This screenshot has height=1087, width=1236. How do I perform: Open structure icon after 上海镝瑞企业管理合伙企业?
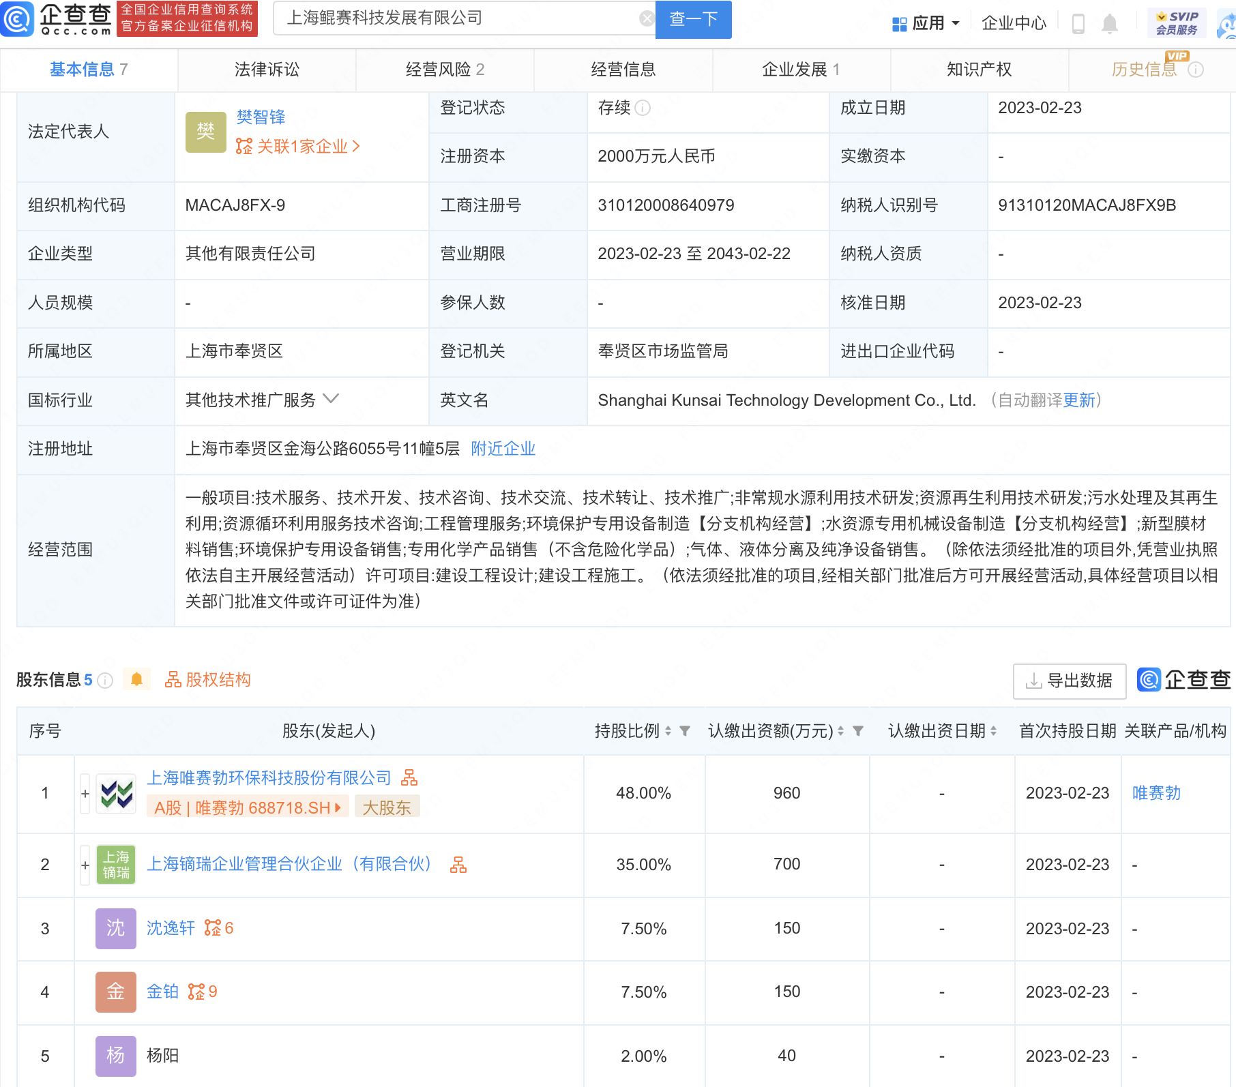458,865
